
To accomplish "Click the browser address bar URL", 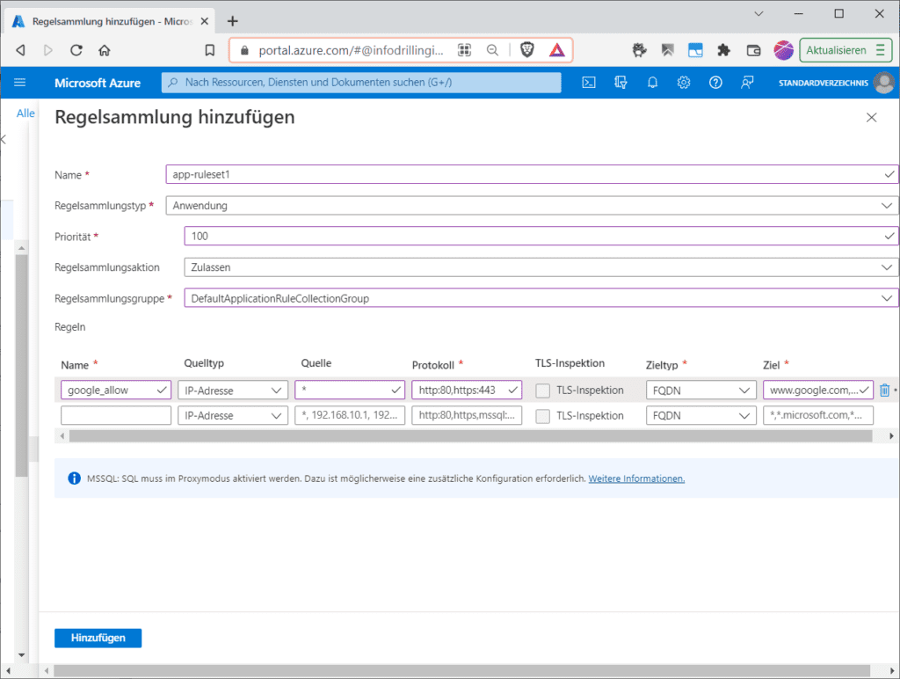I will click(x=351, y=50).
